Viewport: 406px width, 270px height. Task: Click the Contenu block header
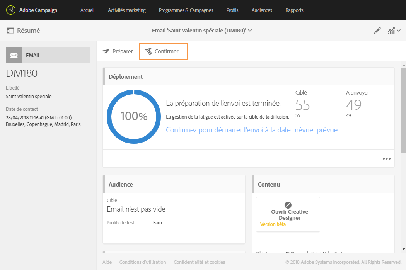click(x=323, y=184)
